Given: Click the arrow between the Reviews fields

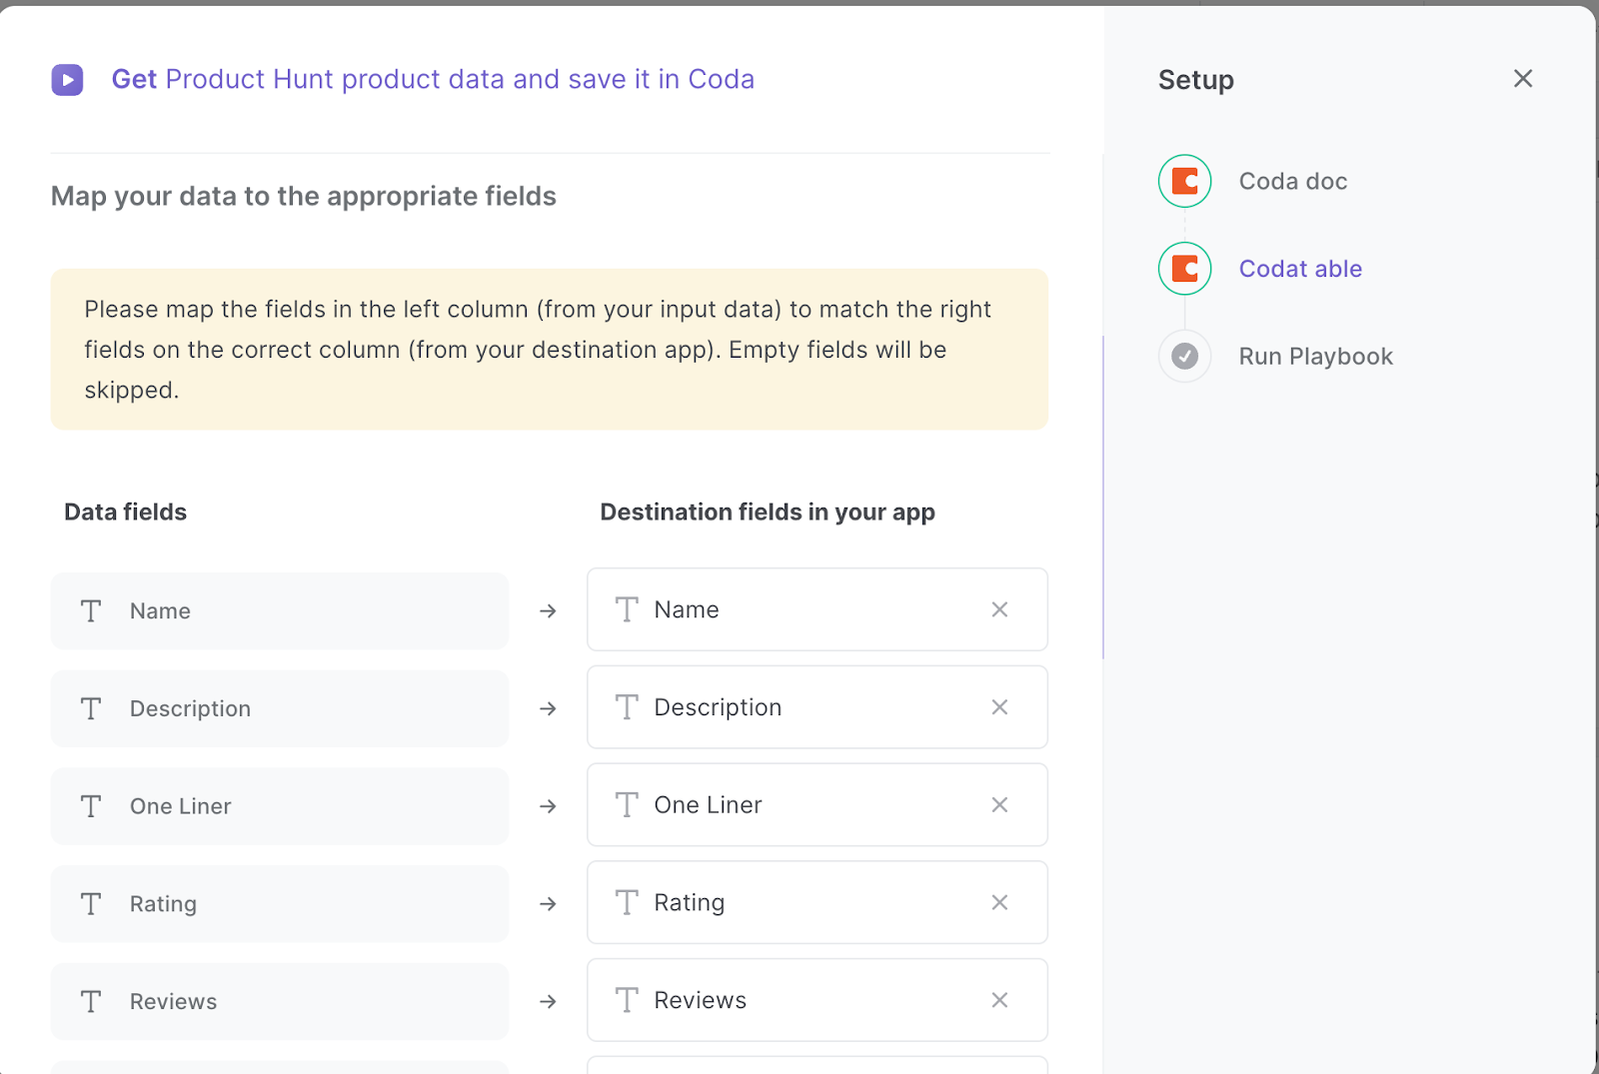Looking at the screenshot, I should tap(548, 1002).
